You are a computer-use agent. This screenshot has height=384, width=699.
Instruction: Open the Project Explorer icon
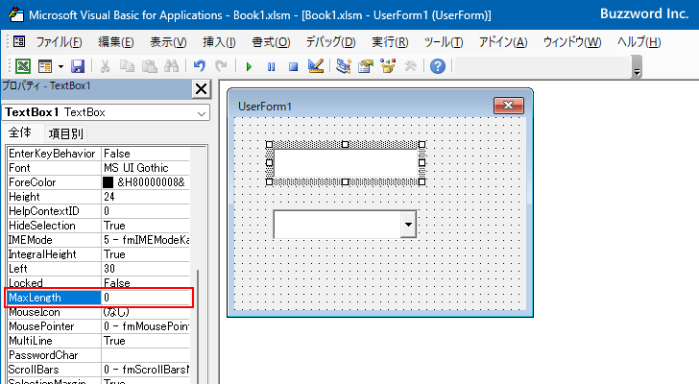344,66
